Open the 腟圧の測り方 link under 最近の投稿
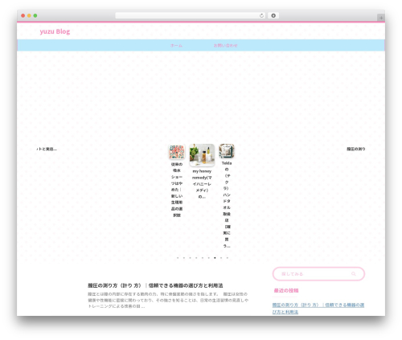 [x=318, y=309]
